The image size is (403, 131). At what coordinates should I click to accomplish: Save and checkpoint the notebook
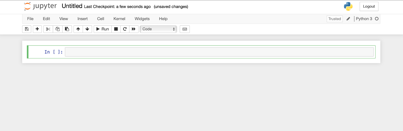[27, 29]
